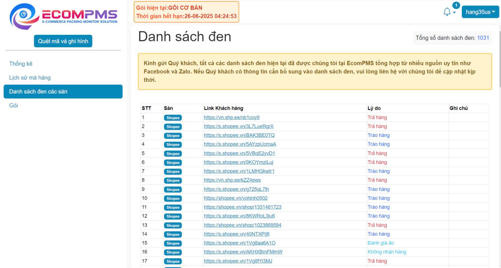Viewport: 501px width, 268px height.
Task: Open link https://s.shopee.vn/5VBqE2yvD1
Action: (x=240, y=153)
